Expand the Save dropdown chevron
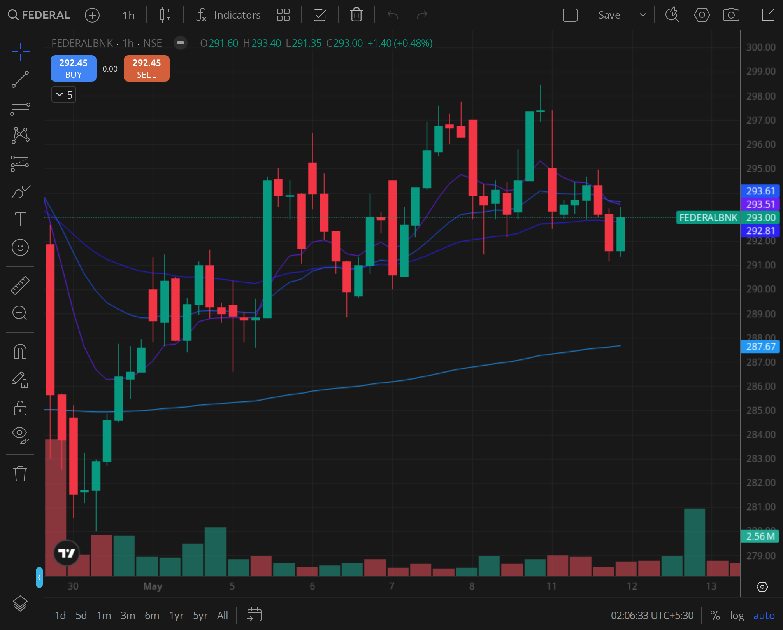783x630 pixels. point(643,15)
